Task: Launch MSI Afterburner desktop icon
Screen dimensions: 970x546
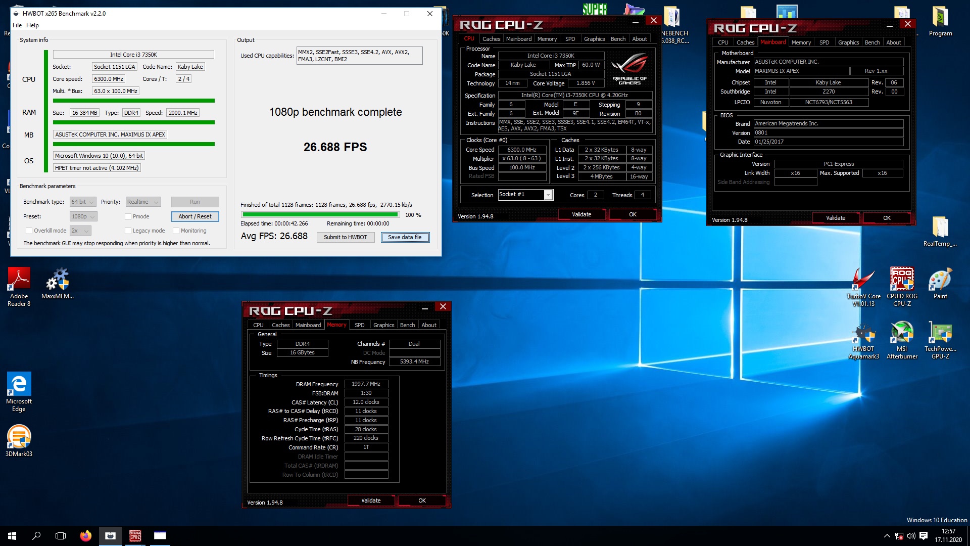Action: tap(902, 340)
